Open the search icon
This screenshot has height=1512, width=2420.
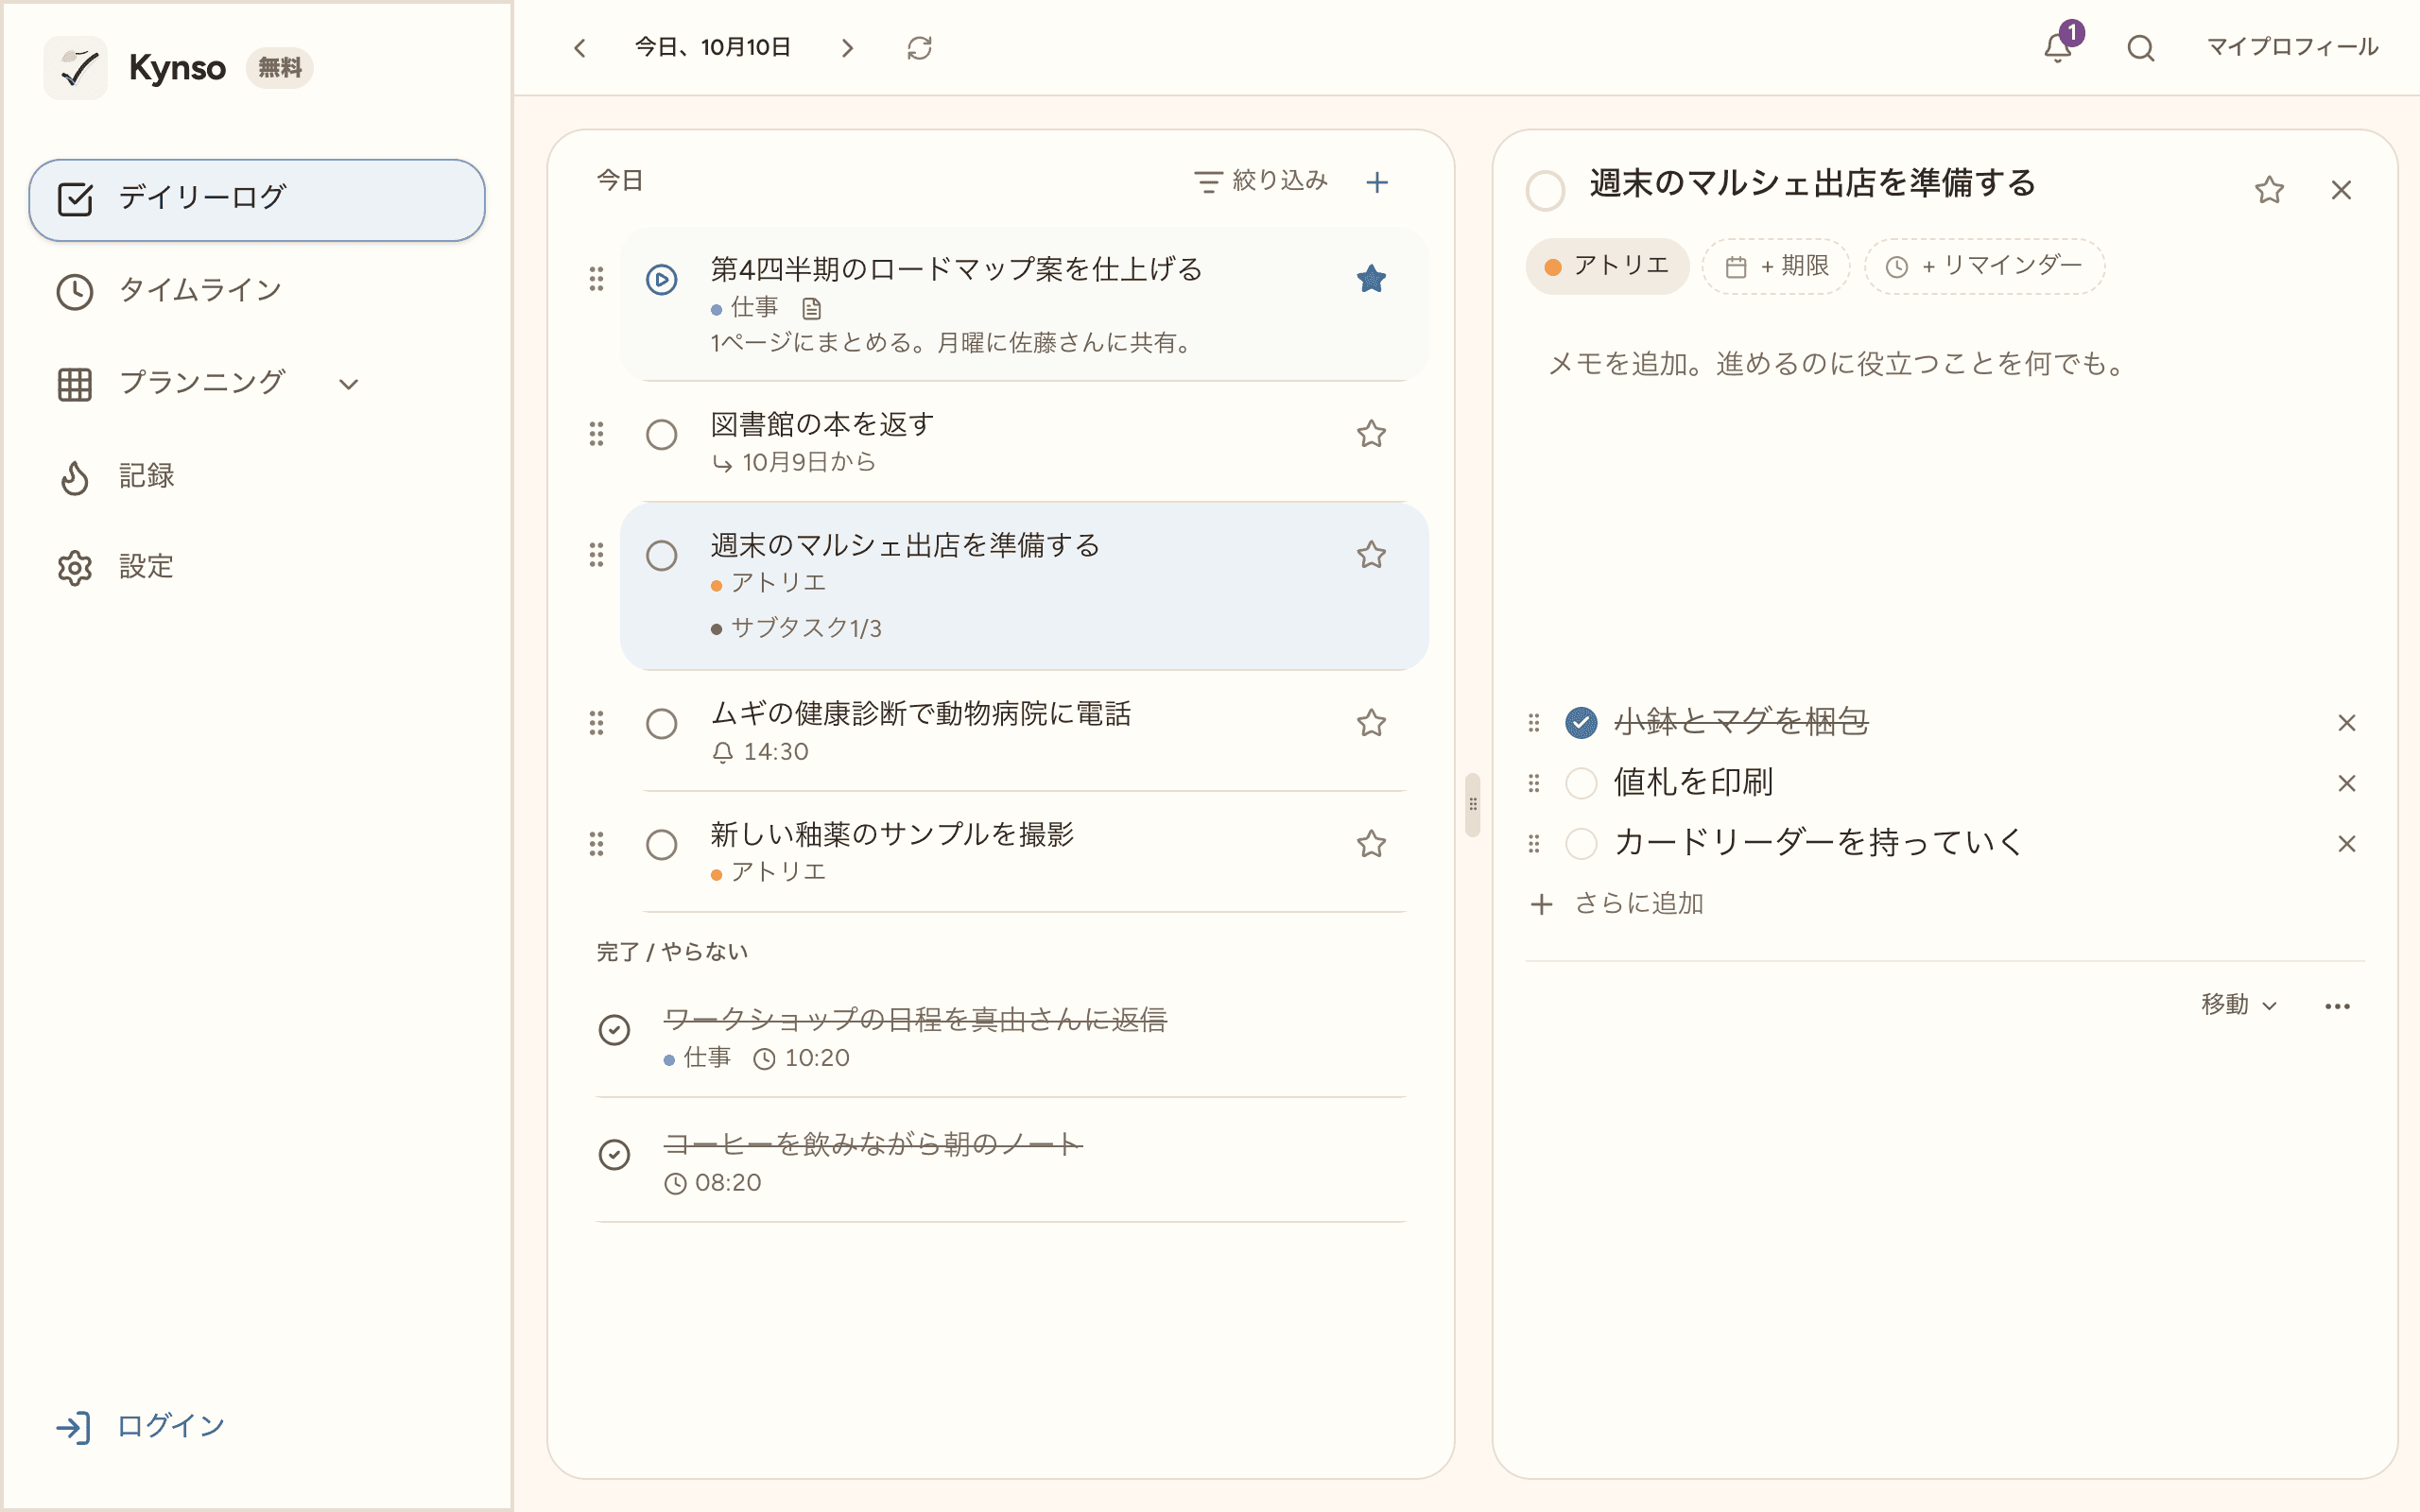pyautogui.click(x=2140, y=48)
